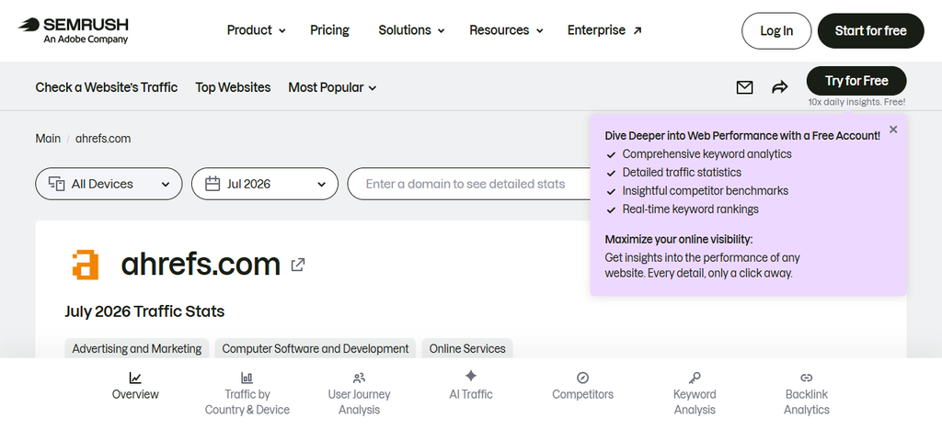Image resolution: width=942 pixels, height=430 pixels.
Task: Click the Traffic by Country bar chart icon
Action: [247, 378]
